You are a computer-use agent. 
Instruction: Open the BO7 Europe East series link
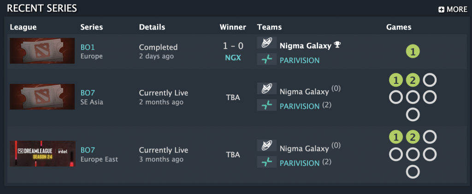(x=87, y=150)
